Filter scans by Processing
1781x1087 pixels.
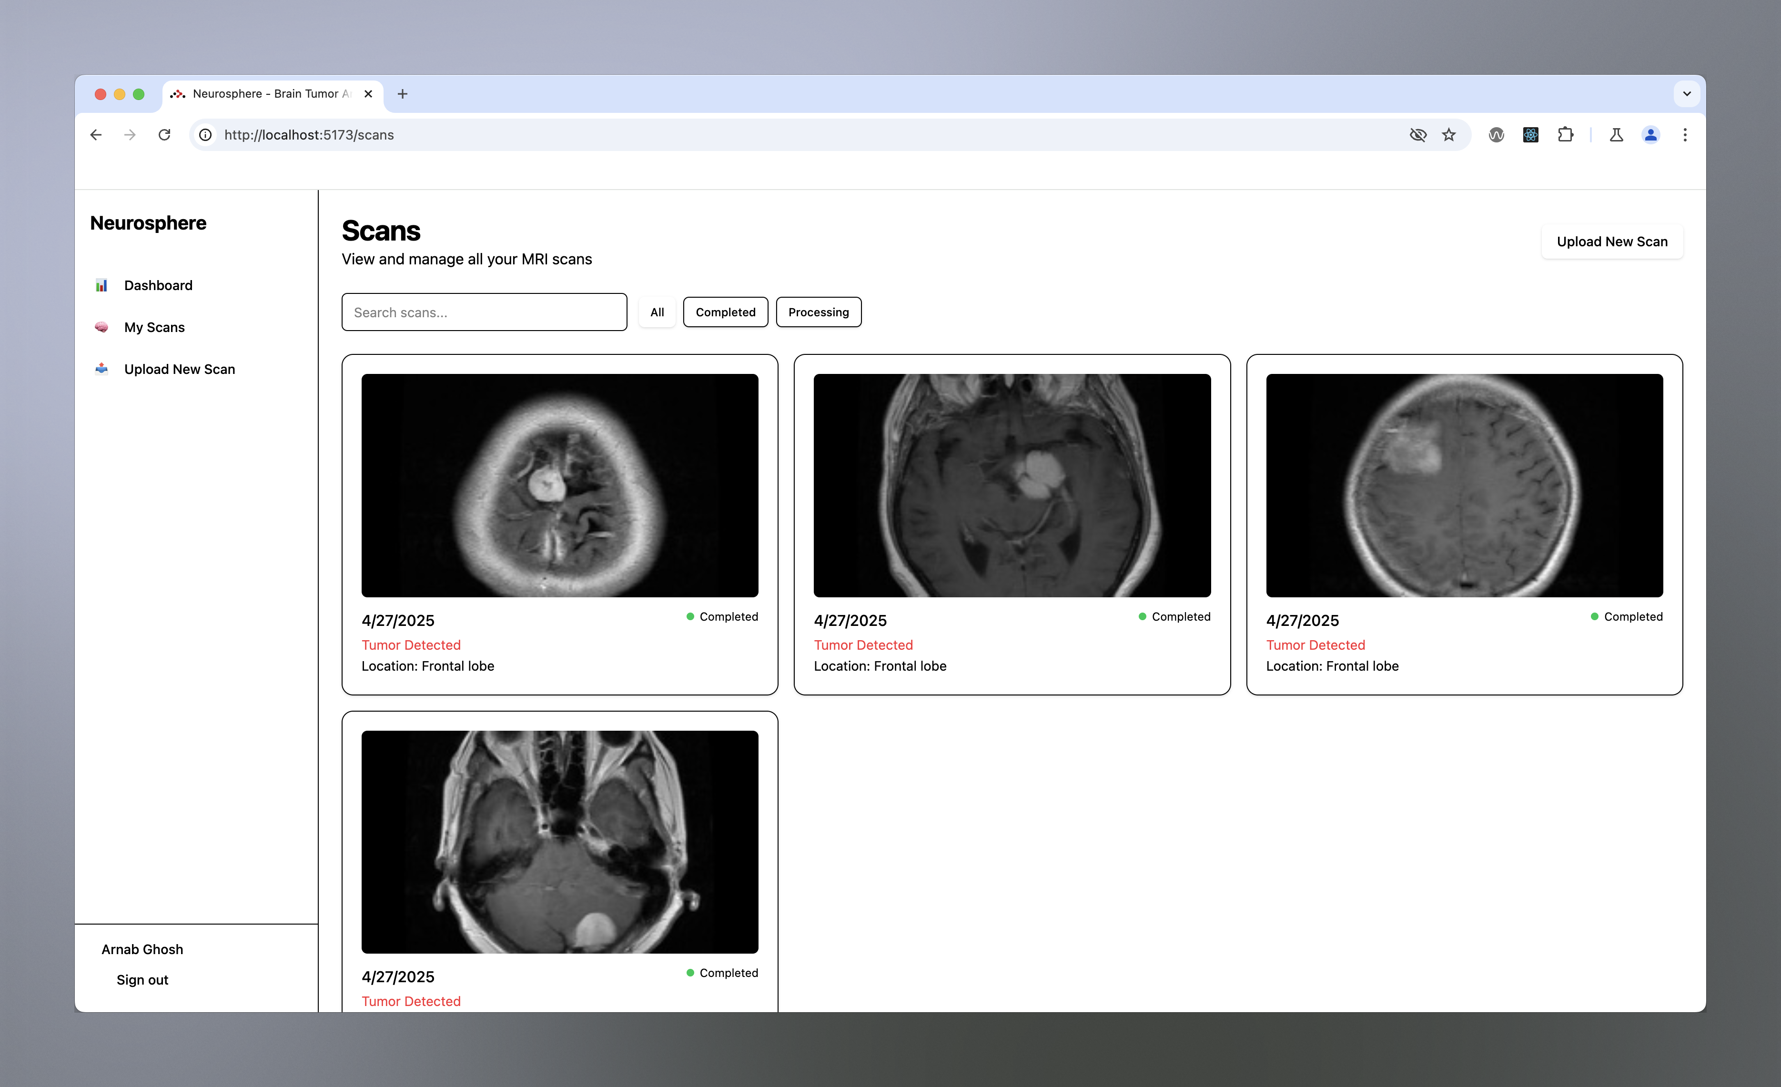(818, 312)
